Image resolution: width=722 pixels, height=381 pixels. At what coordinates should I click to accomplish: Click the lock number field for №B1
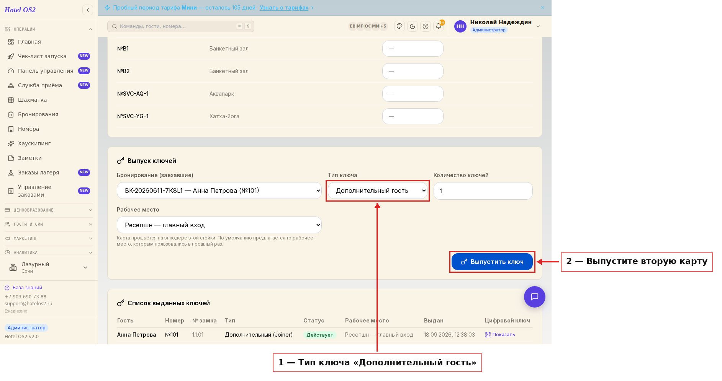413,49
